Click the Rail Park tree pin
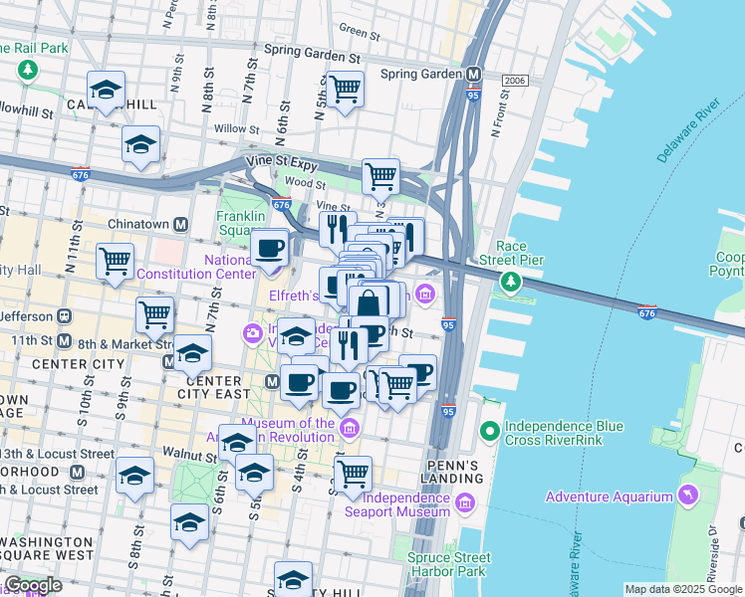This screenshot has height=597, width=745. pyautogui.click(x=28, y=71)
